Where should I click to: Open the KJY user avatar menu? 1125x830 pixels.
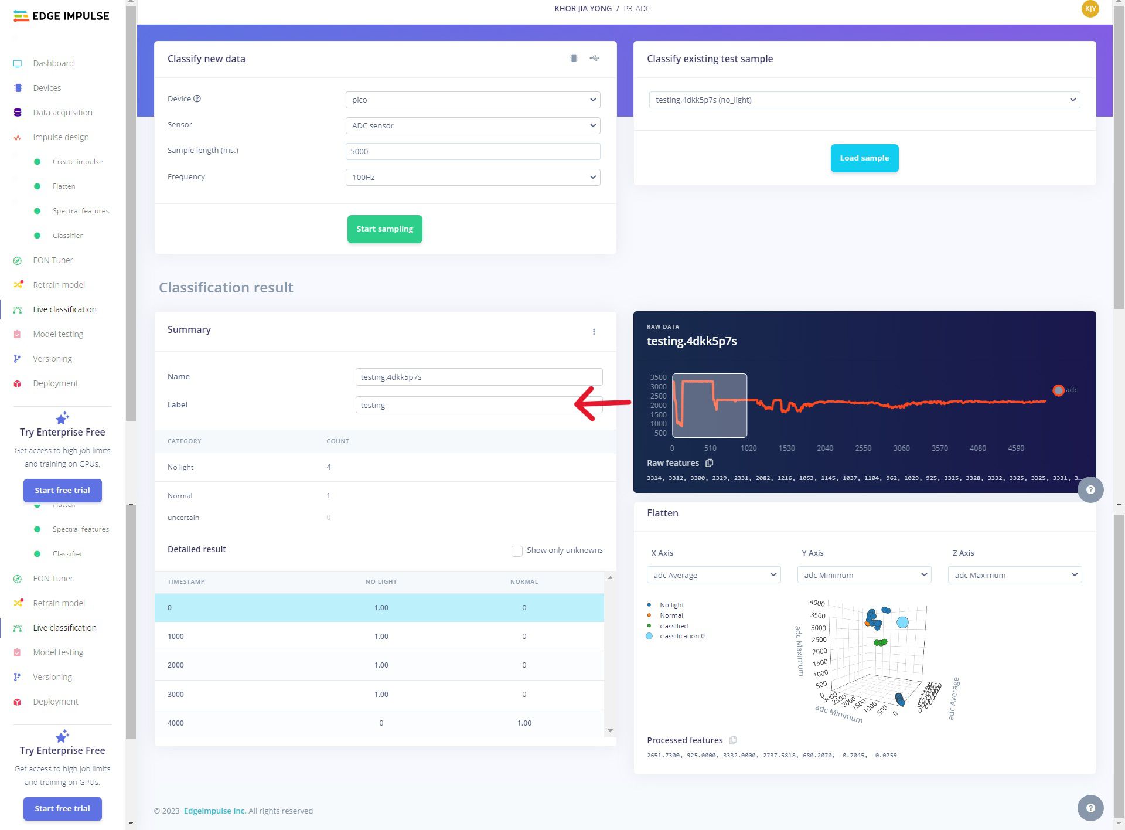click(1090, 9)
